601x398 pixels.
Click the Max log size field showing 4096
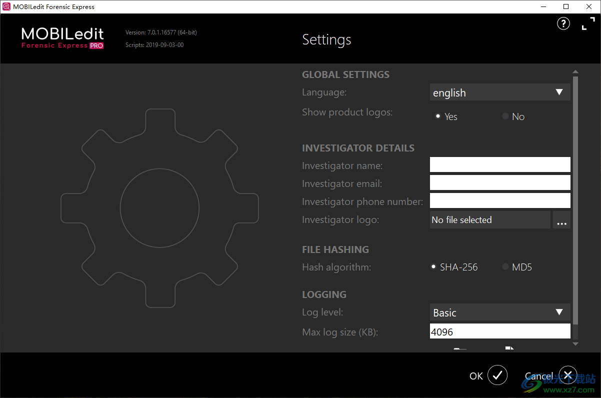(500, 331)
